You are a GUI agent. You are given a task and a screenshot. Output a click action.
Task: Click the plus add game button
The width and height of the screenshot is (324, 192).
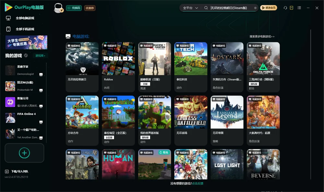pos(24,153)
